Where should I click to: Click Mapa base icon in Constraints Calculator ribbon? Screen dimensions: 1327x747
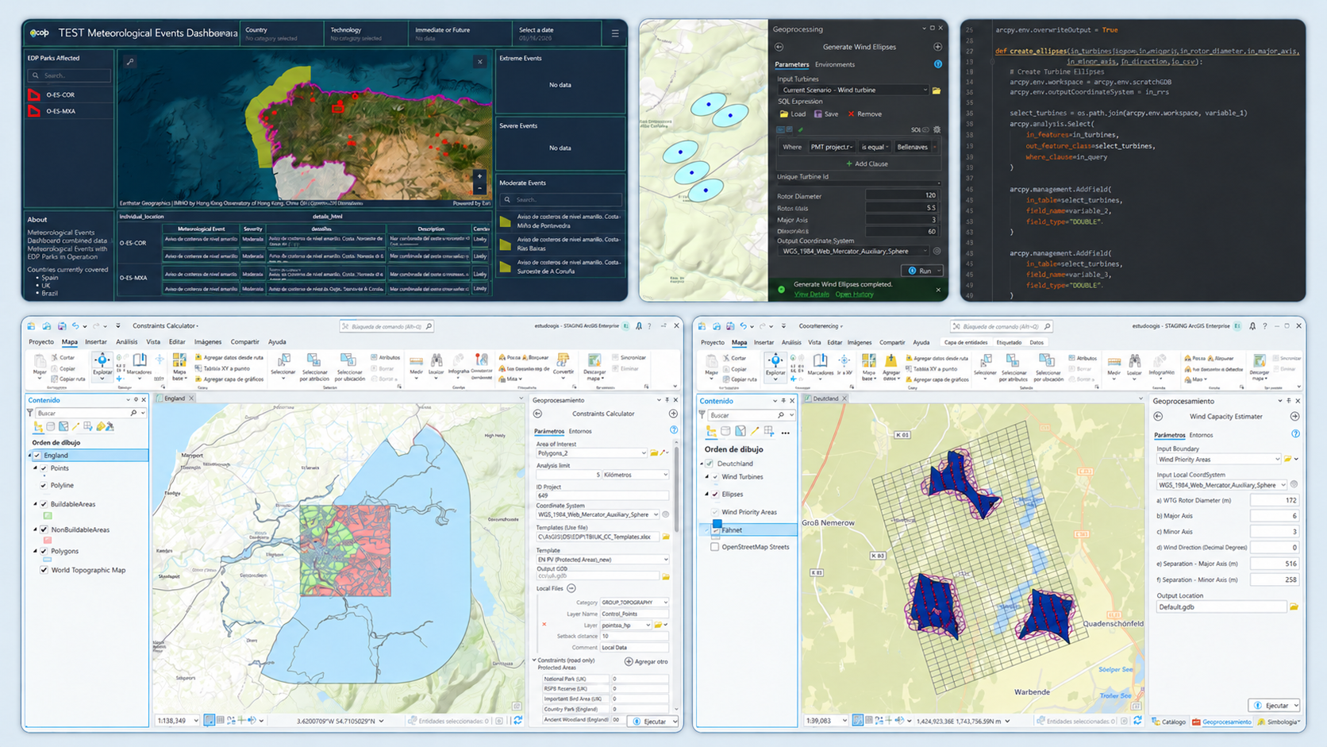click(x=179, y=367)
